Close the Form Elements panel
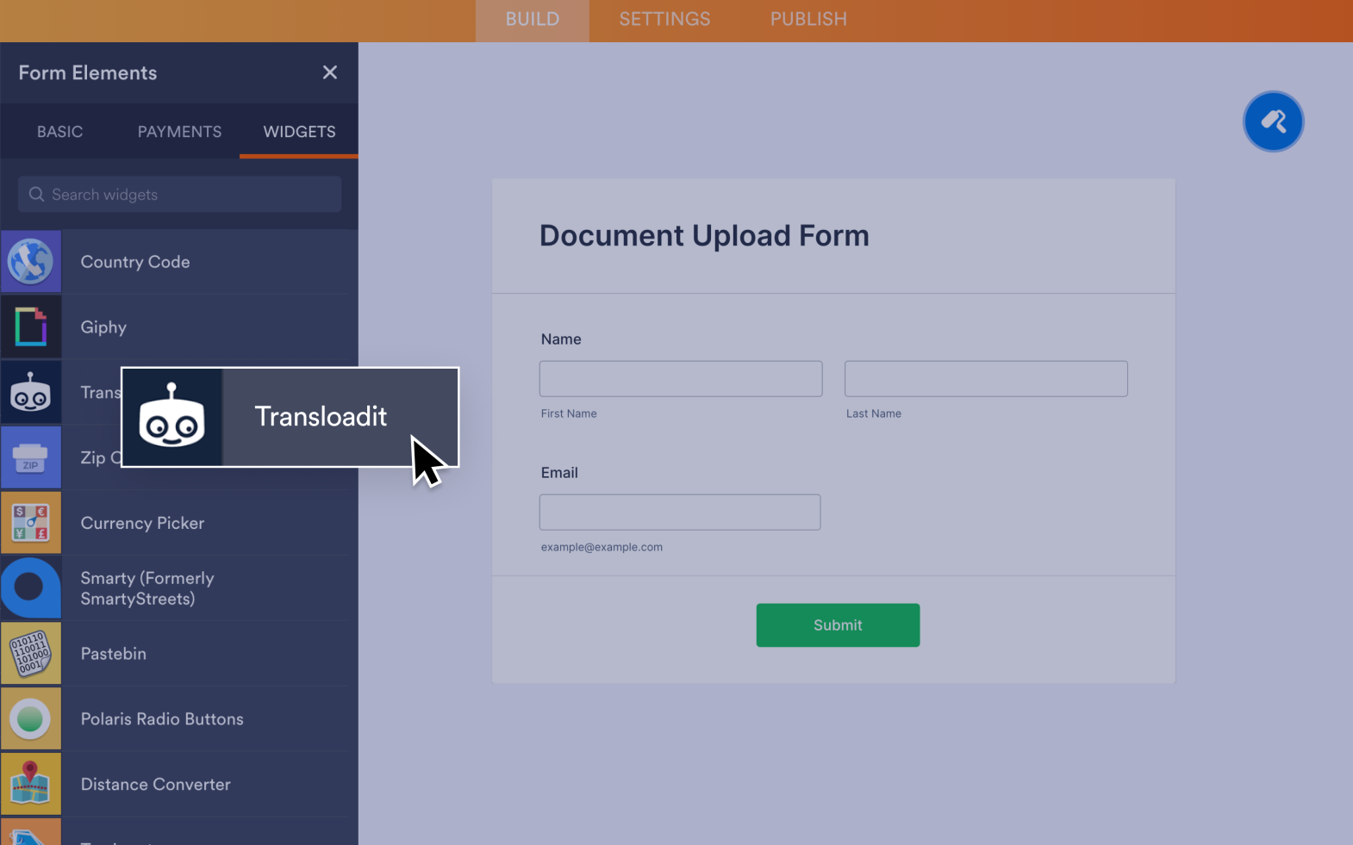This screenshot has width=1353, height=845. point(329,72)
